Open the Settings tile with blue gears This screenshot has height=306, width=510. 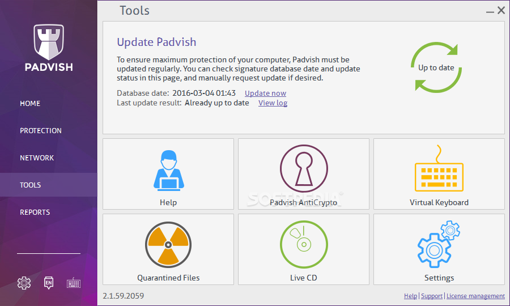439,249
